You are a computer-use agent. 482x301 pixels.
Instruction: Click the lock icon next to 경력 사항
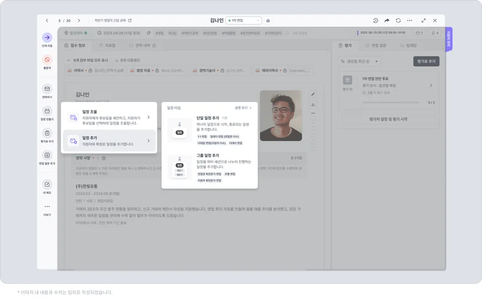[104, 158]
